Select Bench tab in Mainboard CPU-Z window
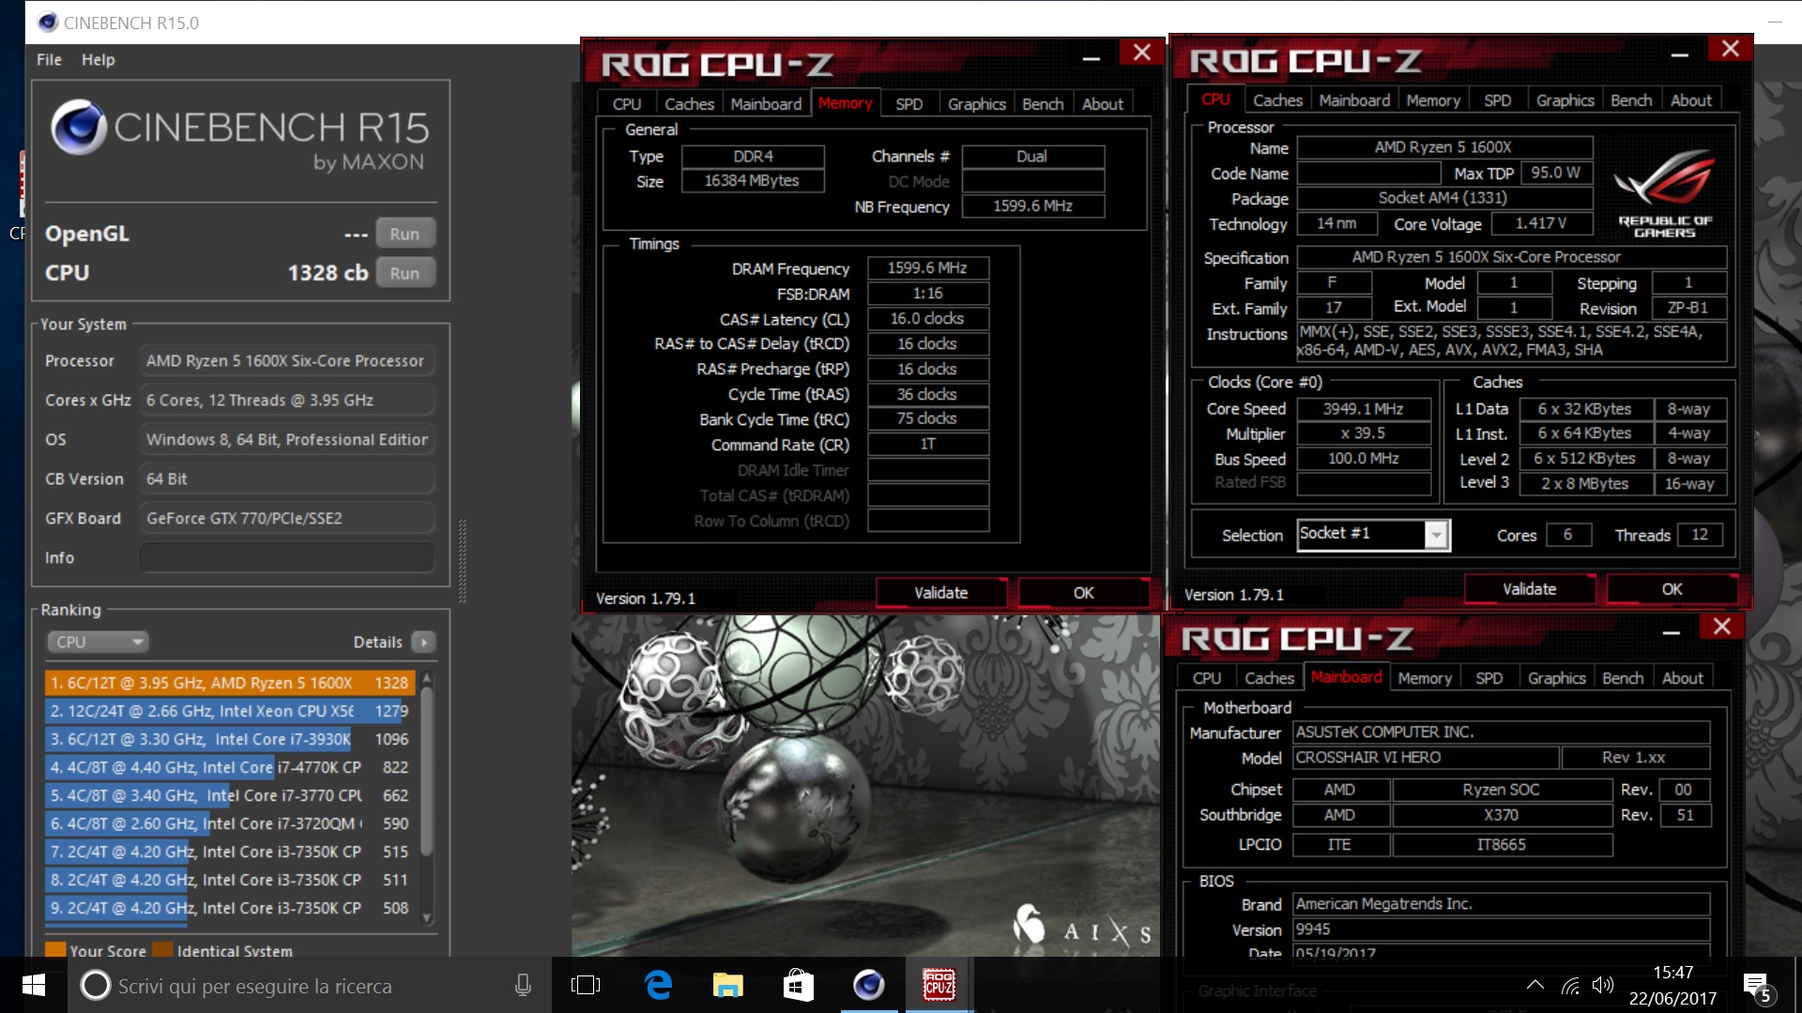1802x1013 pixels. pos(1623,678)
